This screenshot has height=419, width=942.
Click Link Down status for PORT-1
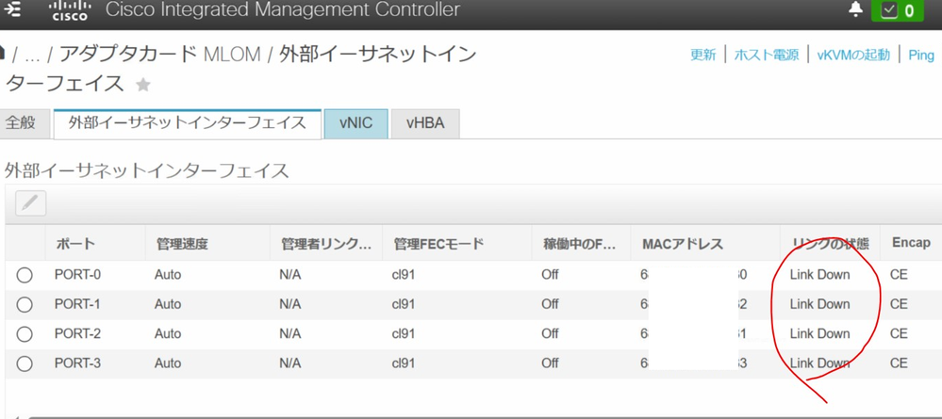pos(819,304)
